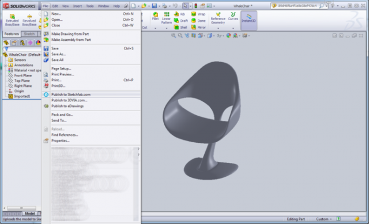Screen dimensions: 369x224
Task: Open the Linear Pattern tool
Action: pyautogui.click(x=167, y=18)
